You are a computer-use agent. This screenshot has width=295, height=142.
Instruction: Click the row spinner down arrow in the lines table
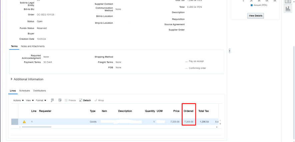click(220, 123)
